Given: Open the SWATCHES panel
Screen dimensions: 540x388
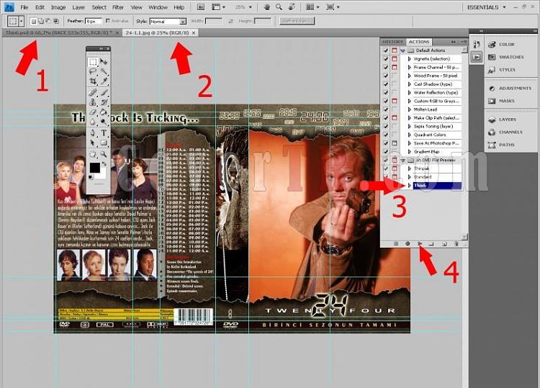Looking at the screenshot, I should pos(511,57).
